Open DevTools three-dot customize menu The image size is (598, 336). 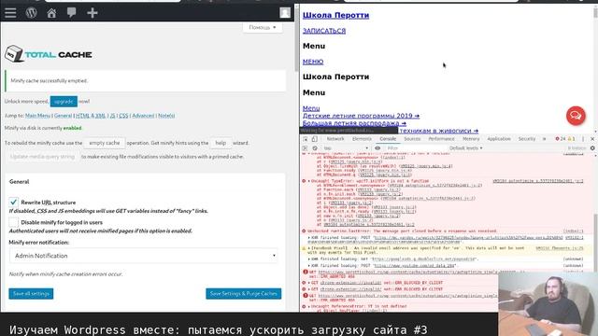(583, 139)
